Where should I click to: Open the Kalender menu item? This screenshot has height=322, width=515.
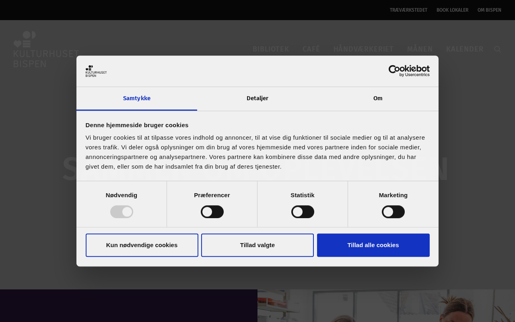[465, 49]
